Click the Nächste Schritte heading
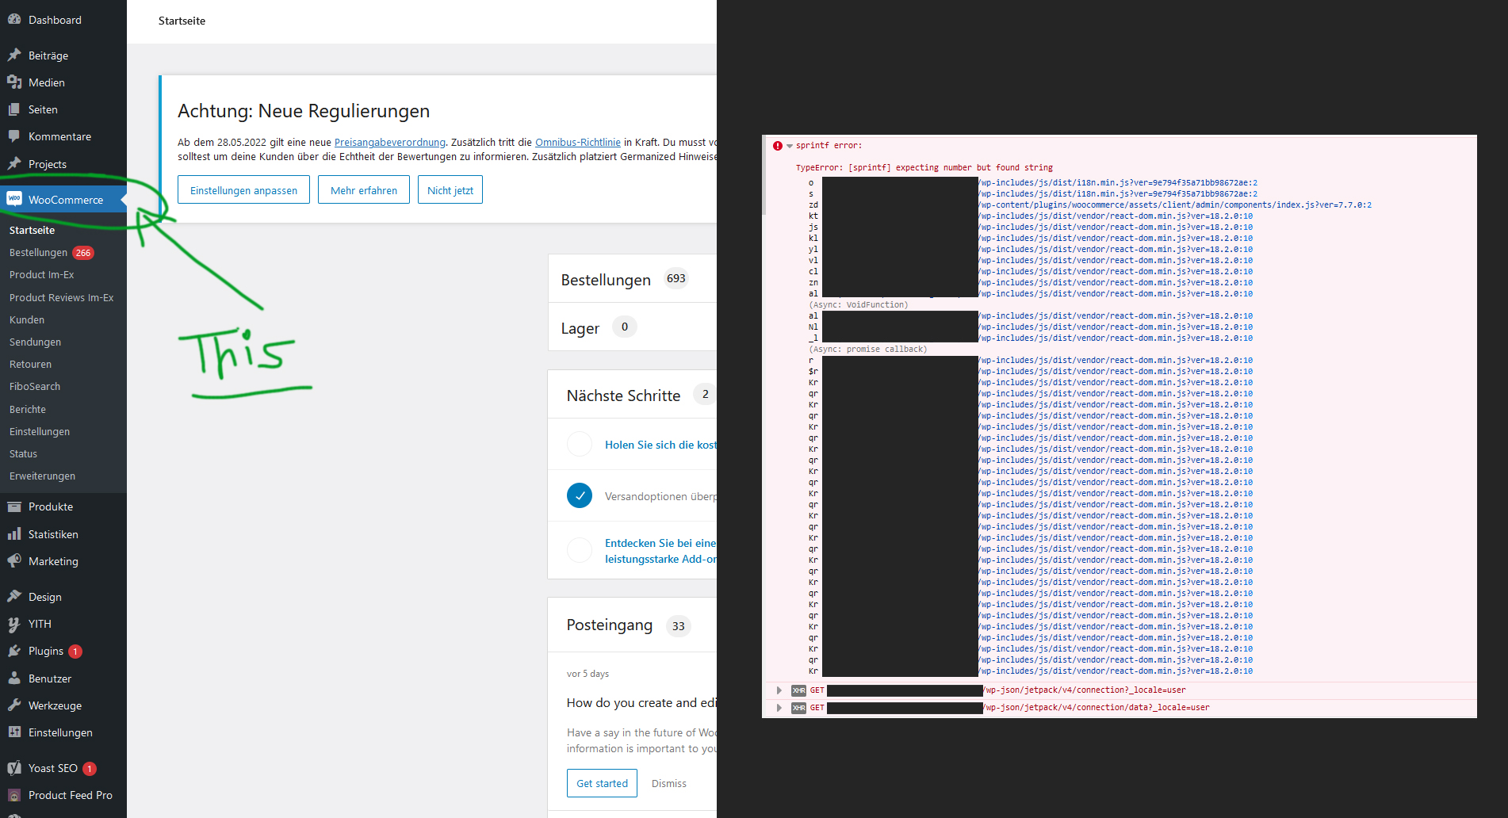Viewport: 1508px width, 818px height. (x=623, y=396)
